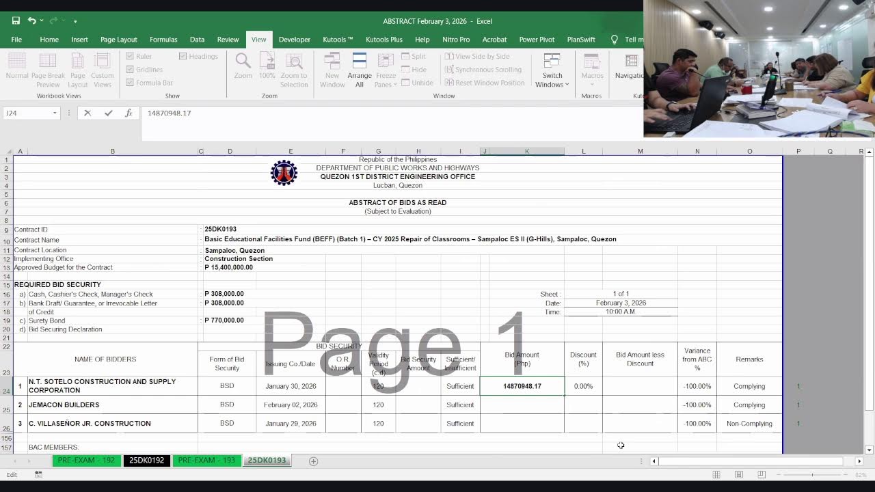Viewport: 875px width, 492px height.
Task: Switch to Page Break preview in the status bar
Action: pos(762,475)
